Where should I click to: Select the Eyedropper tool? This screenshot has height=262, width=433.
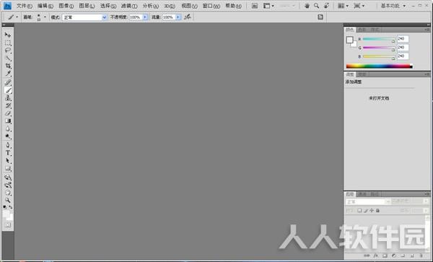click(x=8, y=74)
